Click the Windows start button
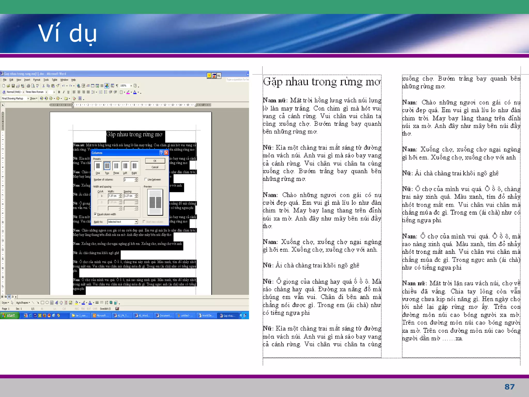529x397 pixels. (10, 316)
